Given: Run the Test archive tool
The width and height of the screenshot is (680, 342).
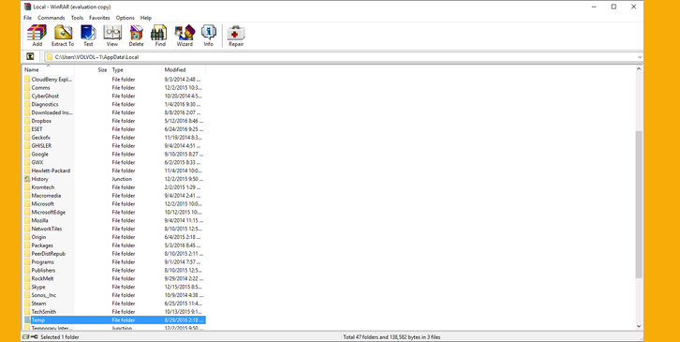Looking at the screenshot, I should click(88, 33).
